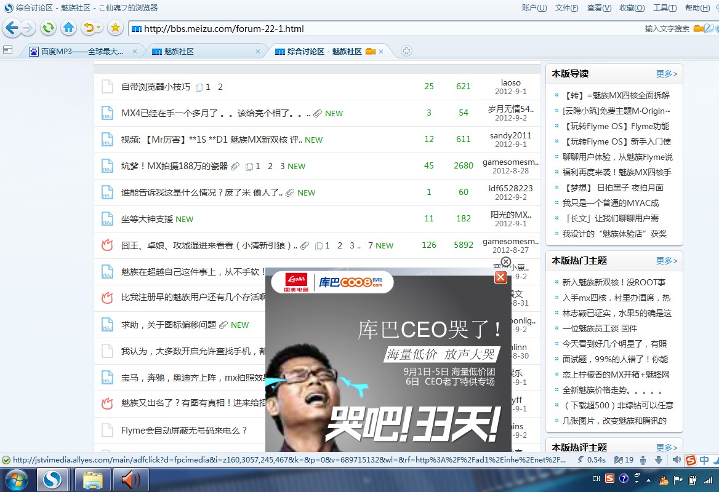The image size is (719, 492).
Task: Open the 坐等大神支援 thread
Action: click(147, 219)
